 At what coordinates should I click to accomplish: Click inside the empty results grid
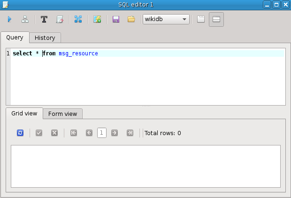145,166
